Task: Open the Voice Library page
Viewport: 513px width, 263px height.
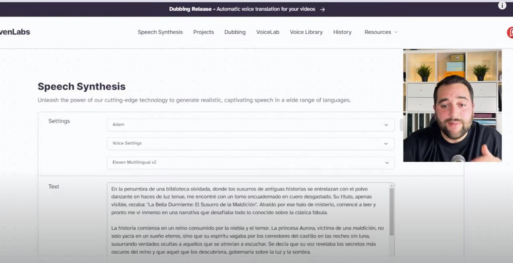Action: tap(306, 32)
